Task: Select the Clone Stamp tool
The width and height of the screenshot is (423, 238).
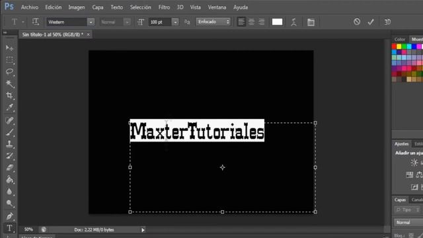Action: click(x=9, y=144)
